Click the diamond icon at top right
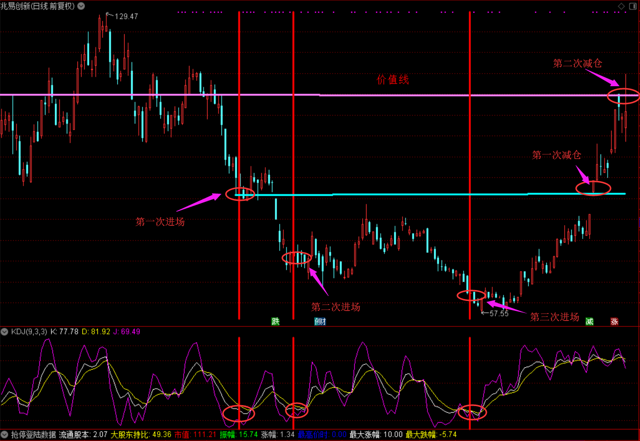The height and width of the screenshot is (441, 640). point(621,6)
